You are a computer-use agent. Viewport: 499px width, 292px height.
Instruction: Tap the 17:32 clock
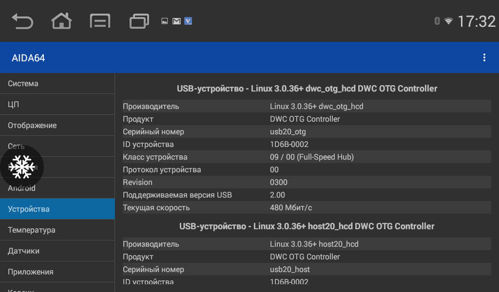click(477, 21)
